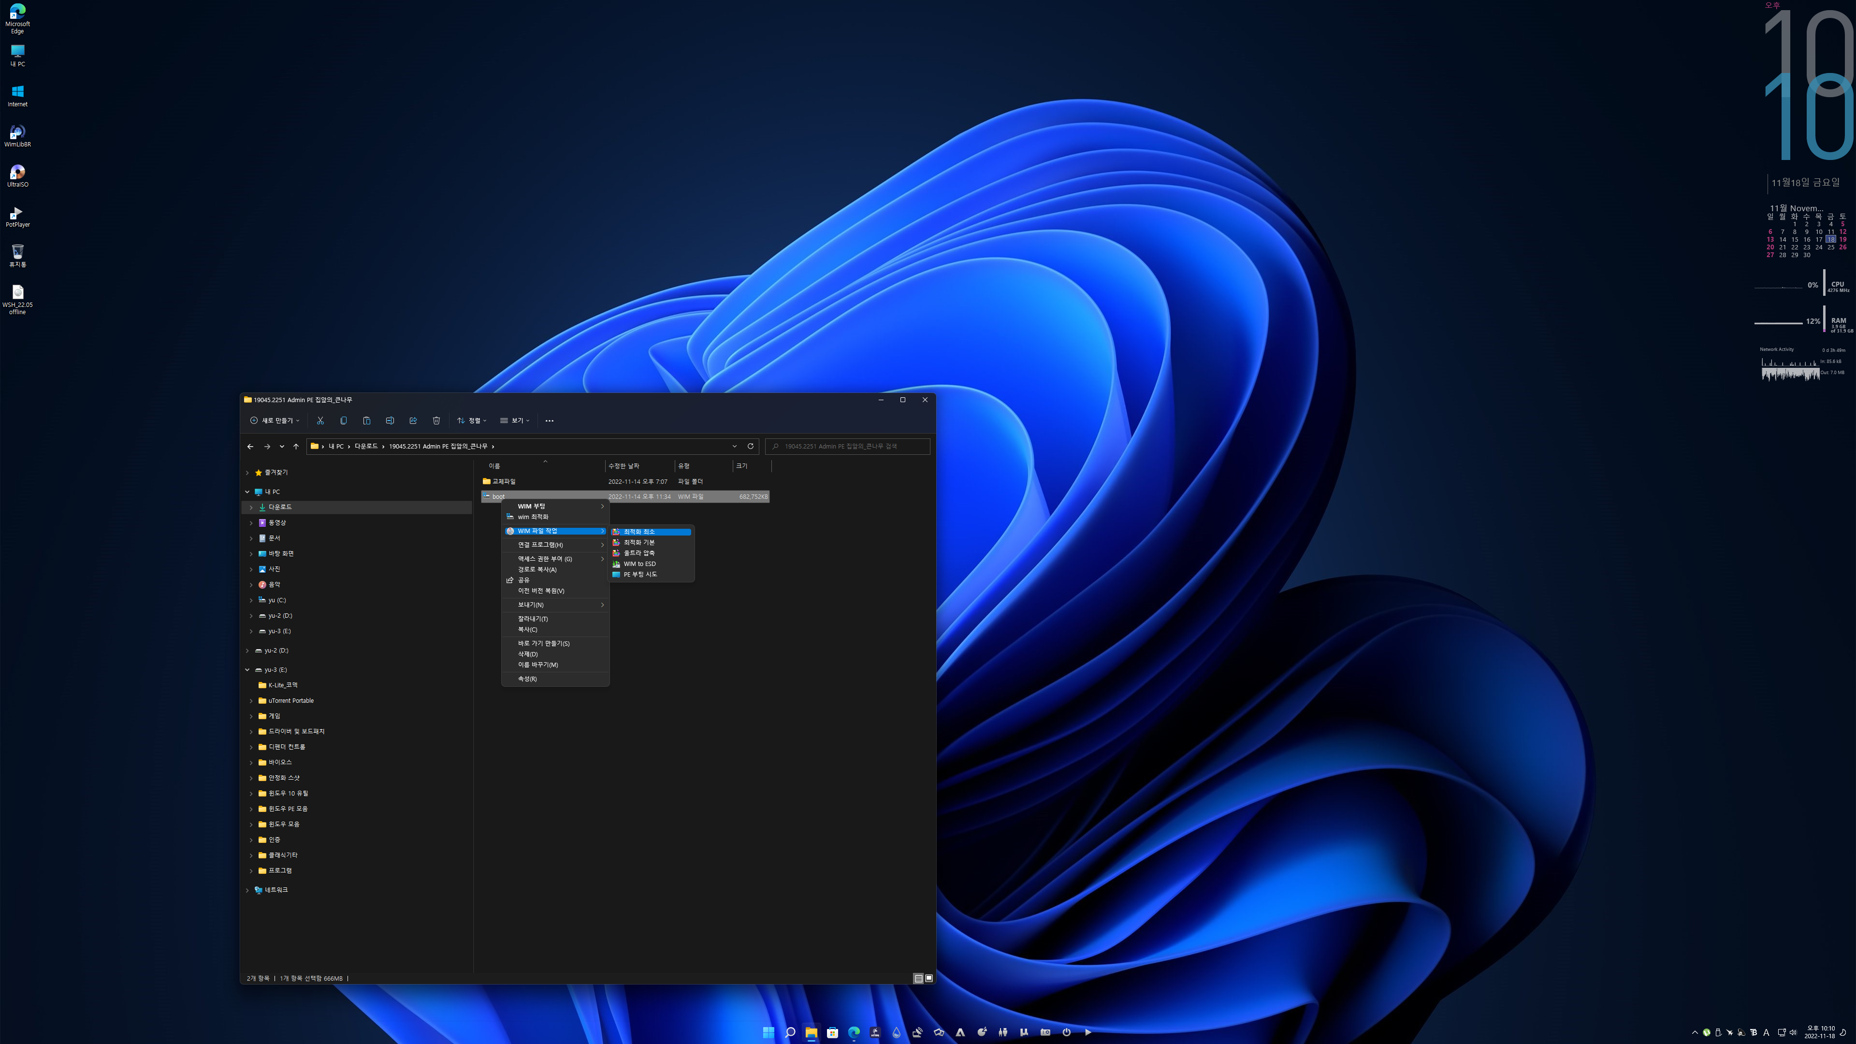The width and height of the screenshot is (1856, 1044).
Task: Switch to details view layout icon
Action: point(918,978)
